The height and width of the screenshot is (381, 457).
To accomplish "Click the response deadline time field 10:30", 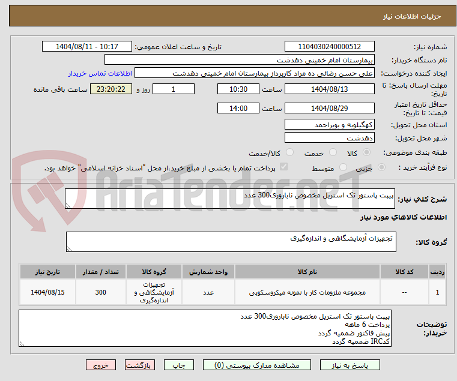I will [238, 89].
